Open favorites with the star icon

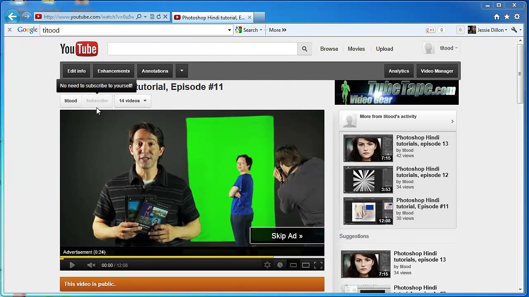tap(507, 17)
